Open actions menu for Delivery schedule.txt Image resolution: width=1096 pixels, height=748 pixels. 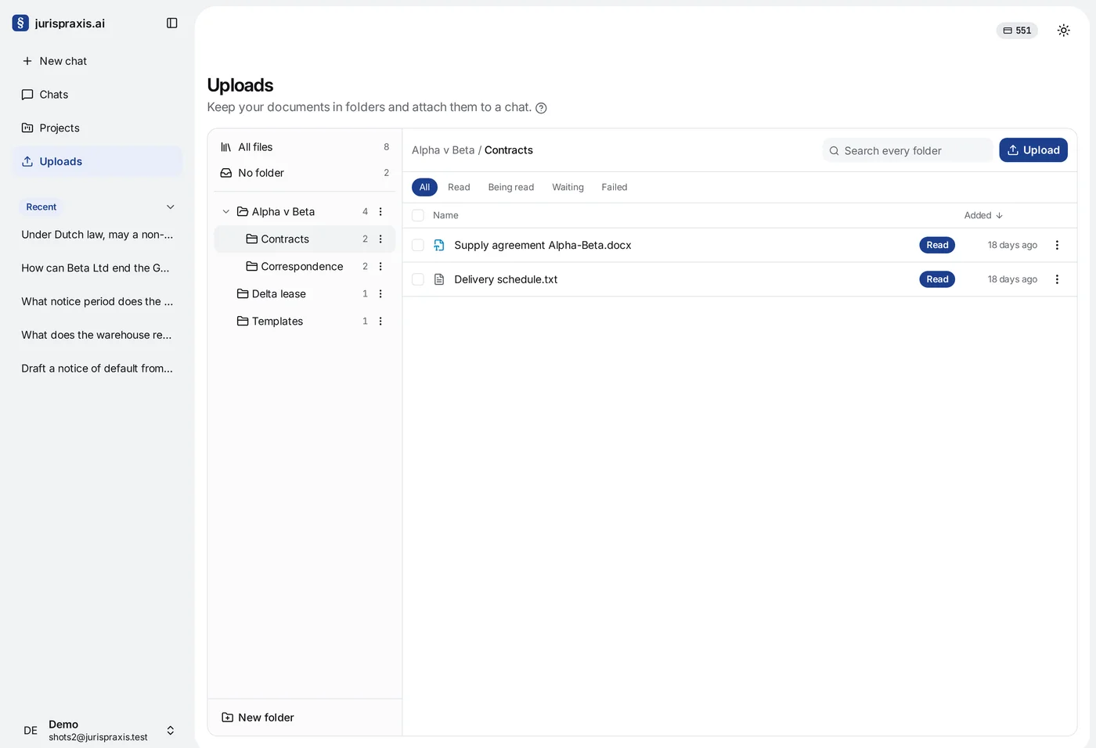[1057, 279]
